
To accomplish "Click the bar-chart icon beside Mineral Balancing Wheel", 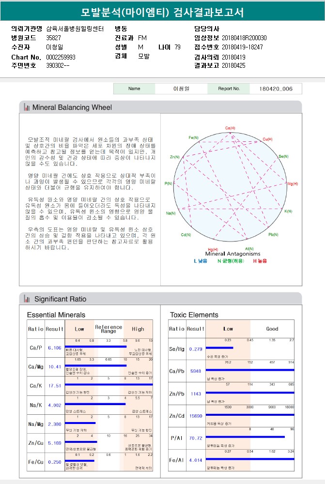I will tap(27, 107).
